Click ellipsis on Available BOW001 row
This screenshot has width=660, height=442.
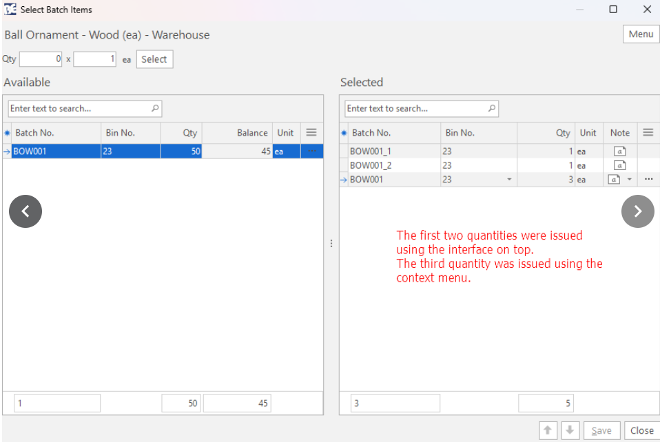tap(312, 151)
